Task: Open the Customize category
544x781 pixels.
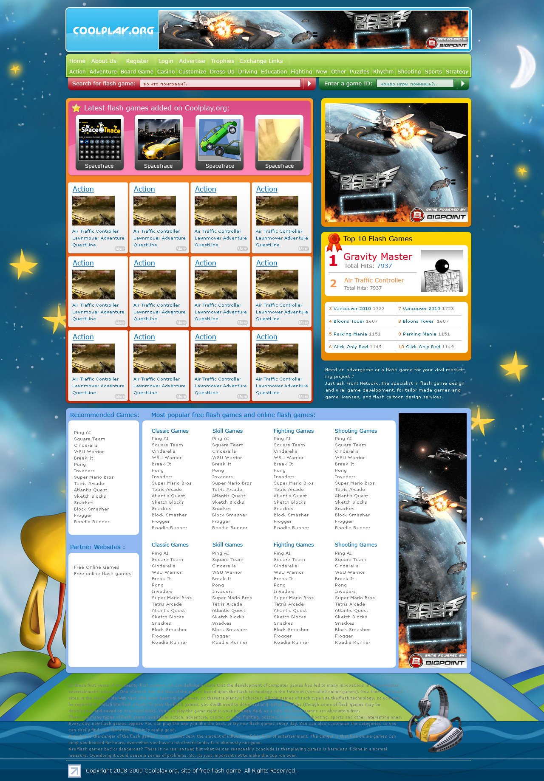Action: coord(192,72)
